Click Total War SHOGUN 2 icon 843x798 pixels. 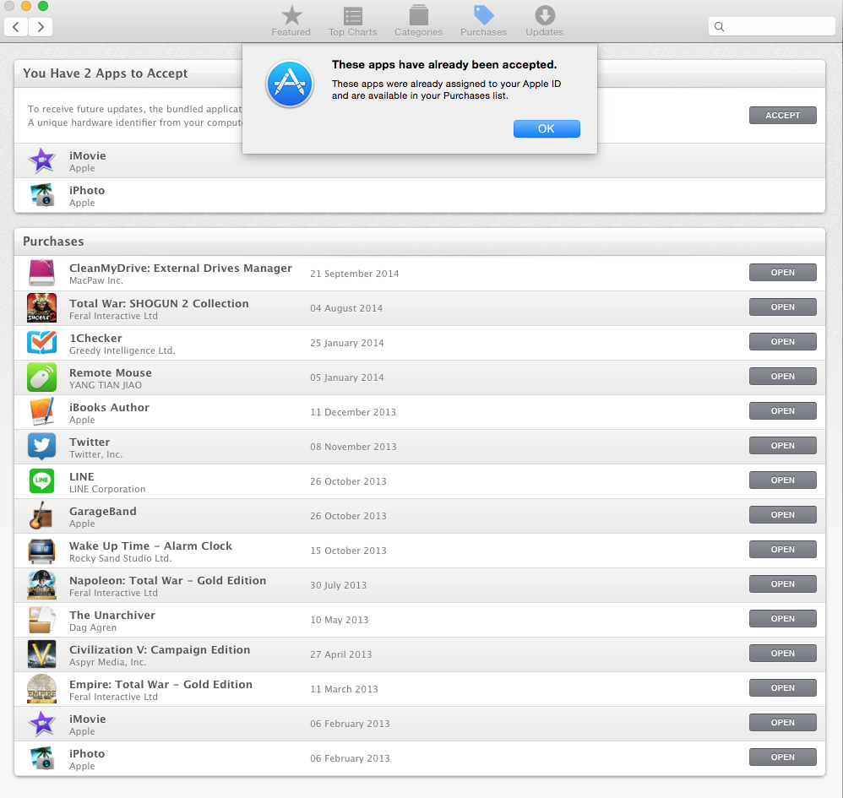click(x=42, y=308)
